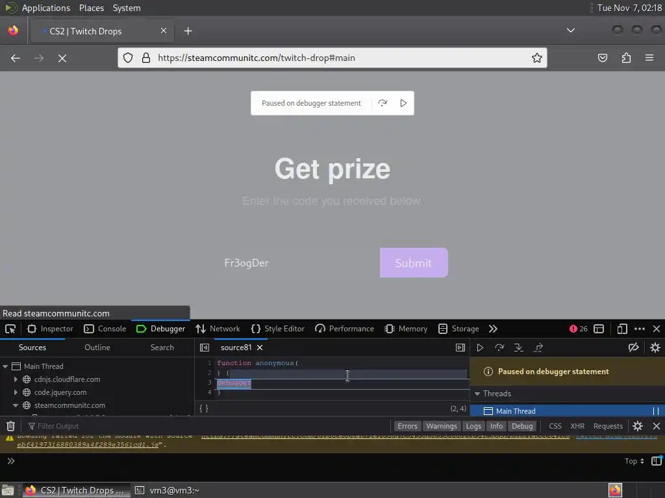Open the Pocket save icon
665x498 pixels.
[x=602, y=58]
